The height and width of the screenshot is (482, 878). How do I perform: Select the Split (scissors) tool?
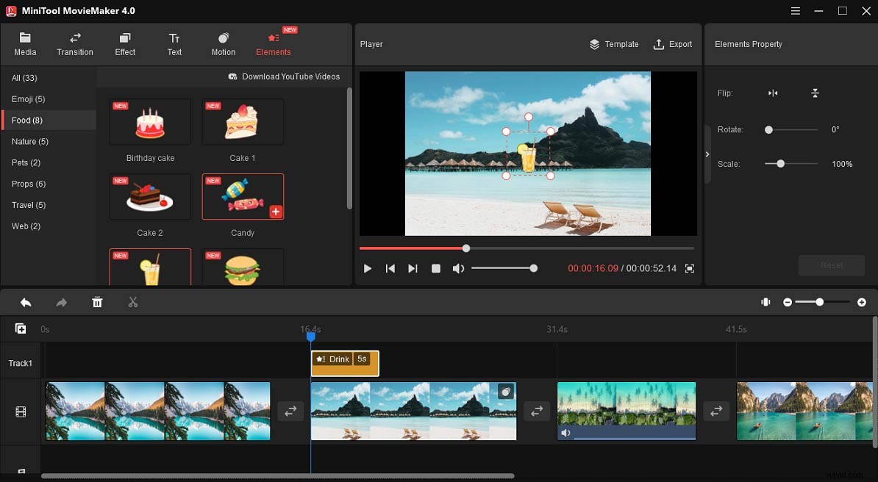pos(133,302)
